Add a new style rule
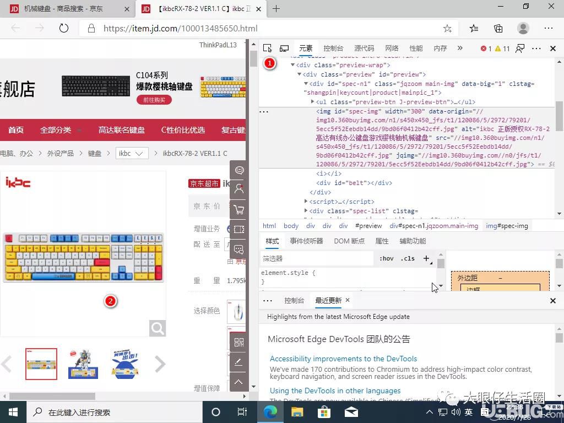 (x=427, y=259)
